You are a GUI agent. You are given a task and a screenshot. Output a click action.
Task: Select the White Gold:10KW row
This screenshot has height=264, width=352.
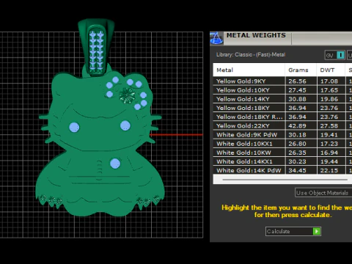click(x=282, y=153)
